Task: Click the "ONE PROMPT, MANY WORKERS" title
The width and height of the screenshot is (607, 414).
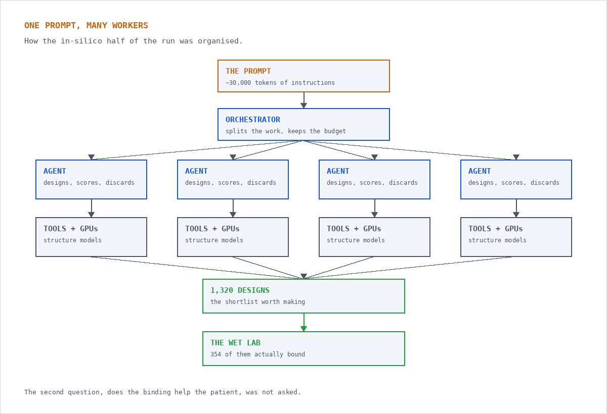Action: (86, 26)
